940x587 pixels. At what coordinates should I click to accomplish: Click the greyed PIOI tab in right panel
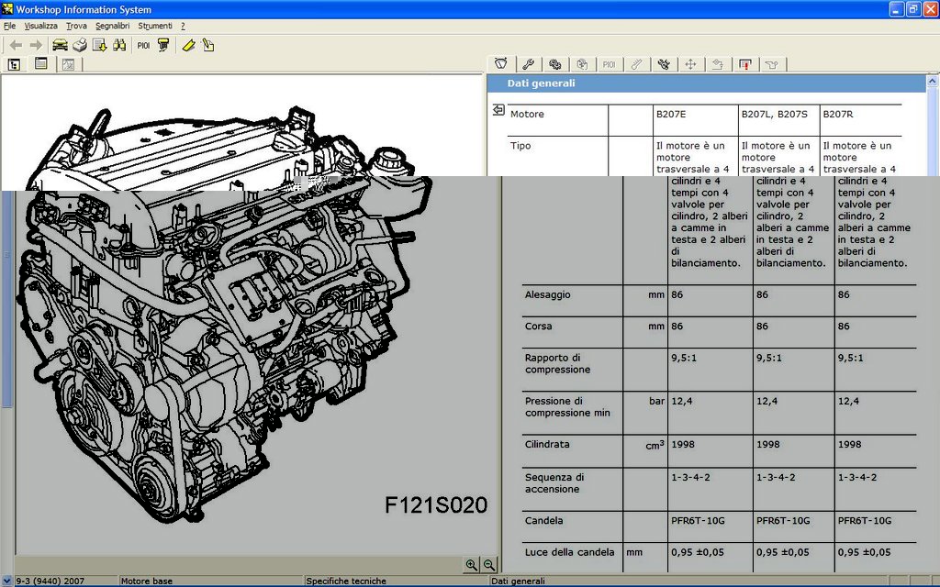610,64
